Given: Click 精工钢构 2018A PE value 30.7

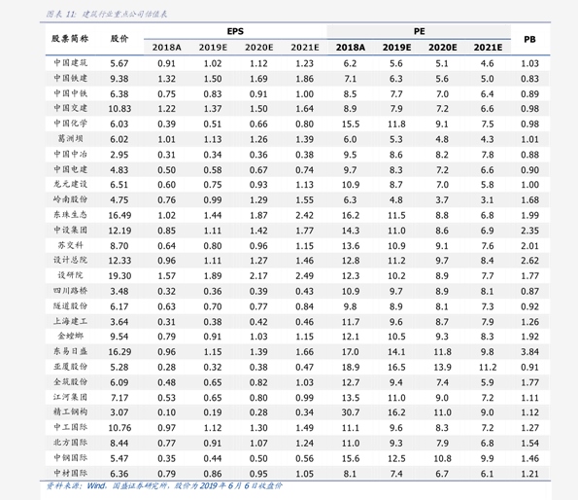Looking at the screenshot, I should [x=350, y=412].
